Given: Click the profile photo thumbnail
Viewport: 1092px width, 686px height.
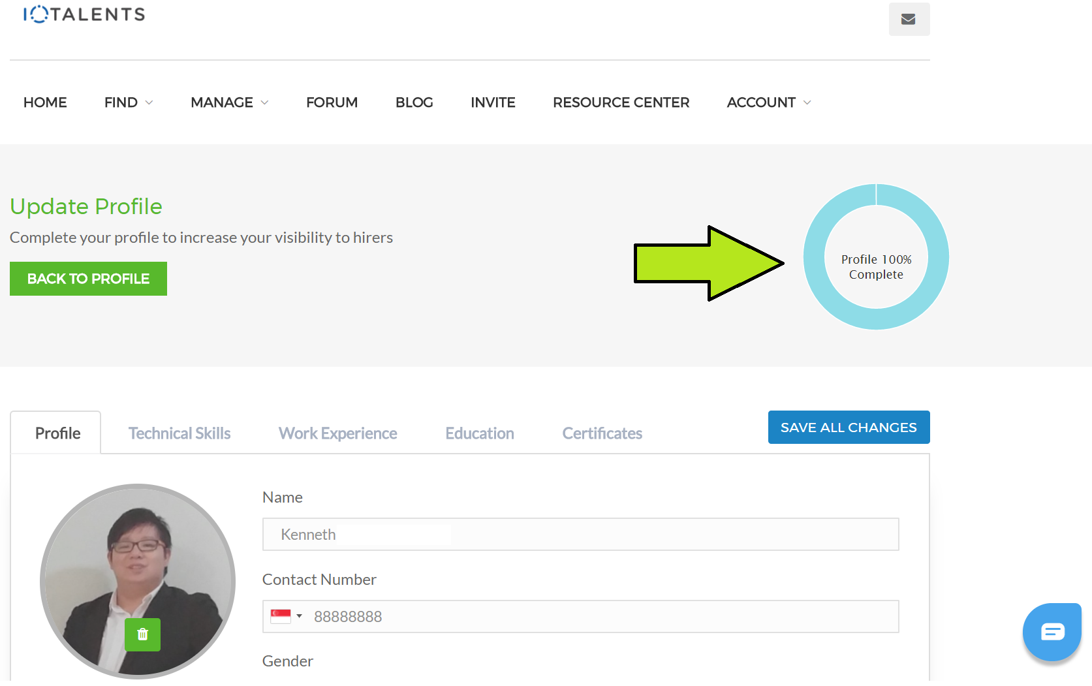Looking at the screenshot, I should 138,581.
